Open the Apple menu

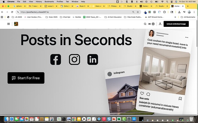coord(4,2)
